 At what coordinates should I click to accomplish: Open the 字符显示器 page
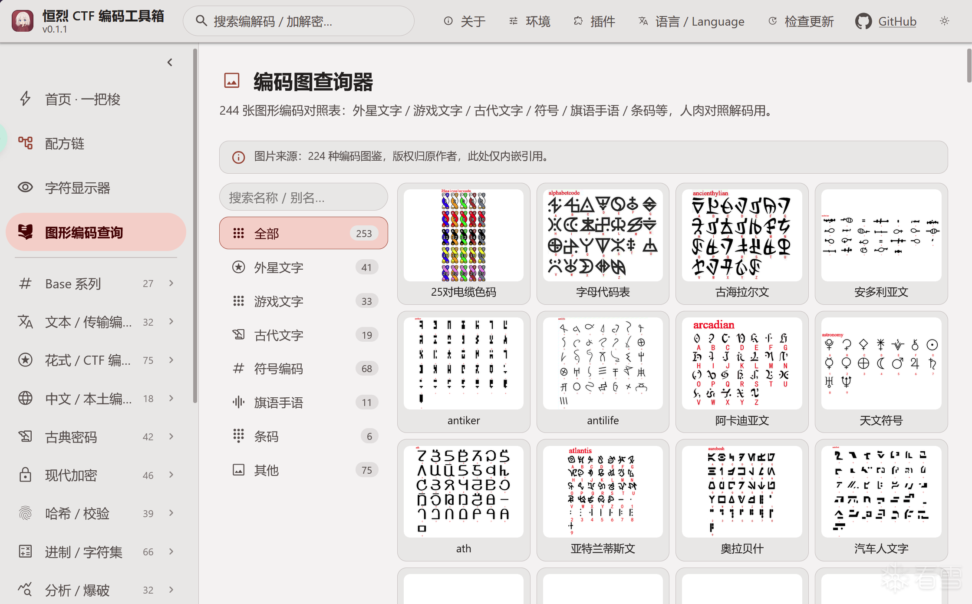click(96, 188)
